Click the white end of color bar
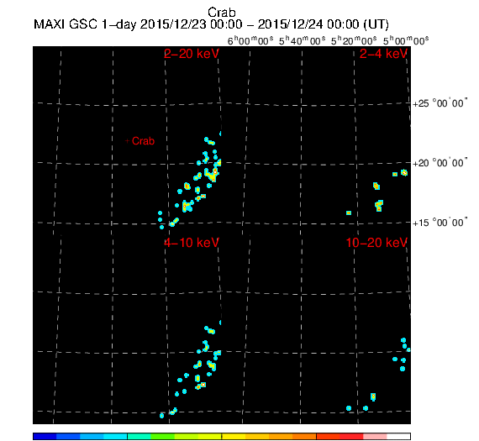The width and height of the screenshot is (479, 441). tap(398, 436)
